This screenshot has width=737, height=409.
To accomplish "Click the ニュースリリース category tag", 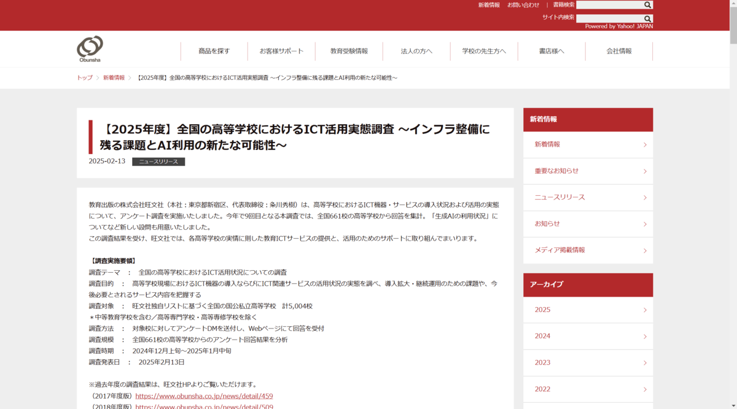I will [x=158, y=162].
